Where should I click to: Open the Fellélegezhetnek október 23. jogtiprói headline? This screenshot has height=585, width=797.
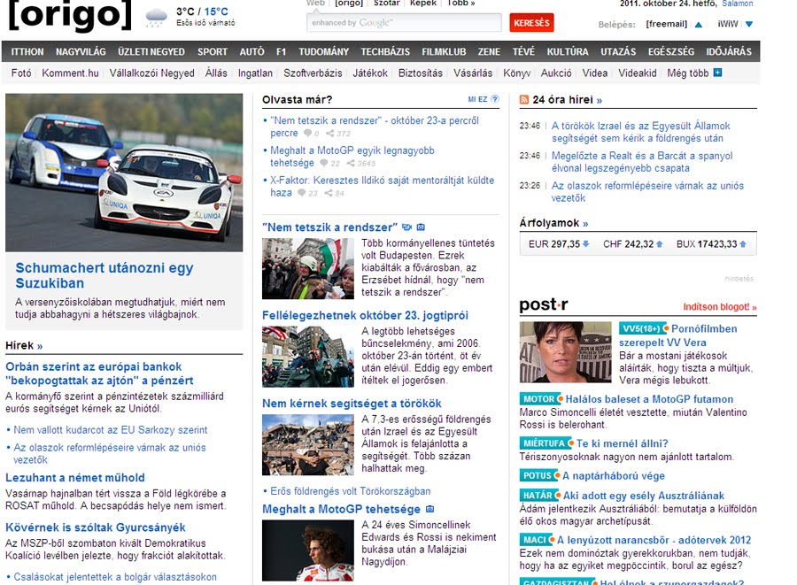pyautogui.click(x=365, y=315)
